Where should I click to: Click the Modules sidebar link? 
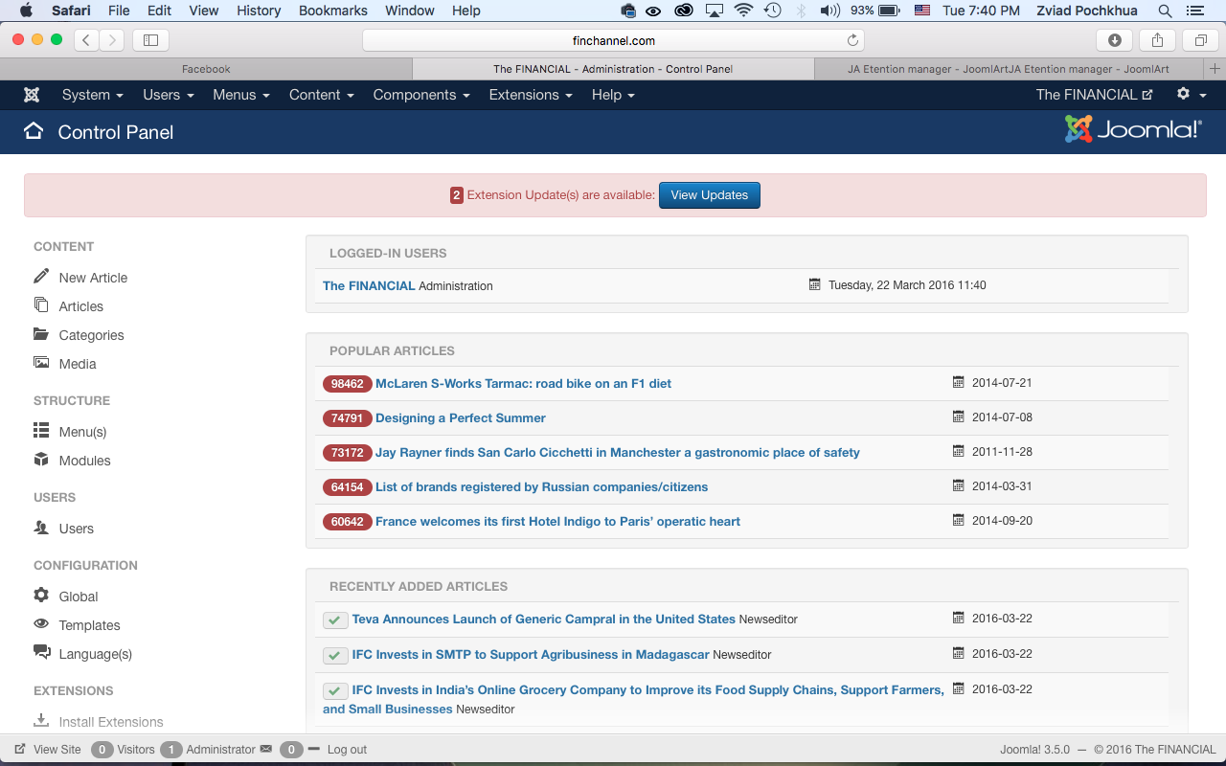(x=84, y=461)
